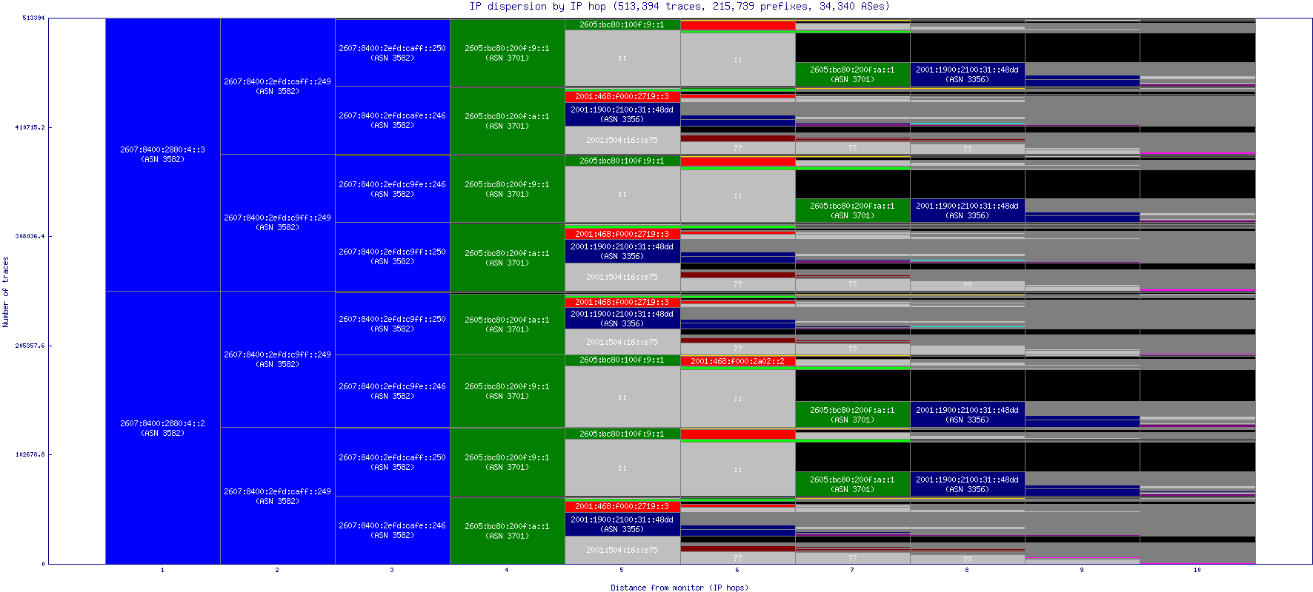
Task: Select c9ff::250 block in the 2880:4::3 branch
Action: [x=393, y=257]
